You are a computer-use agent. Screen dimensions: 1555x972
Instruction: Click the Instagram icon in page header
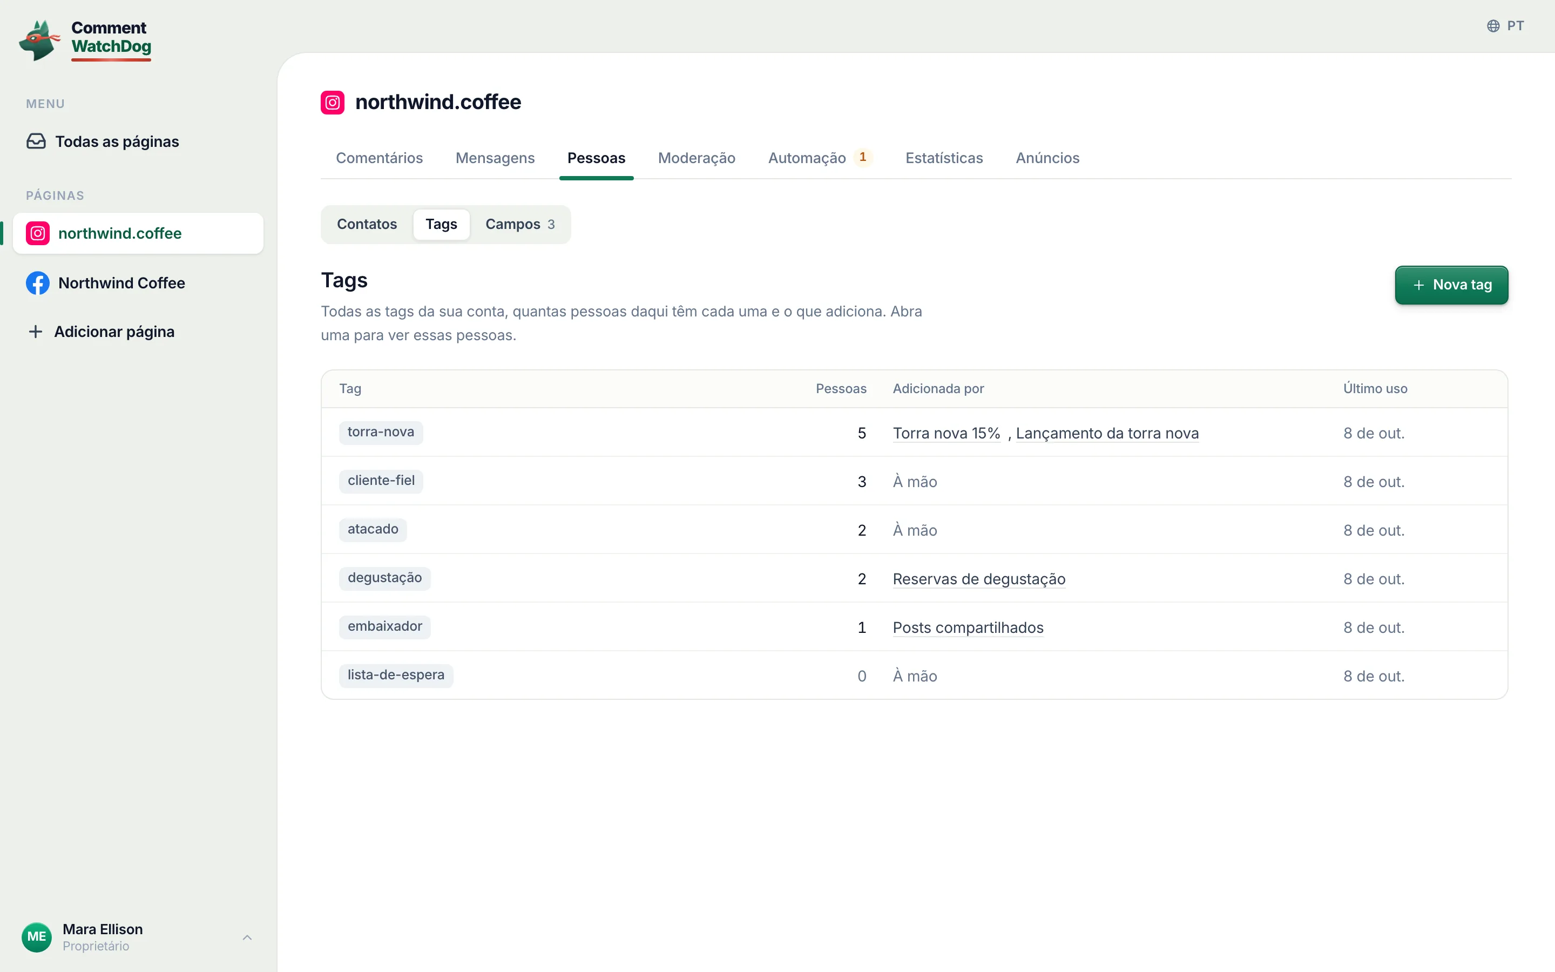332,102
